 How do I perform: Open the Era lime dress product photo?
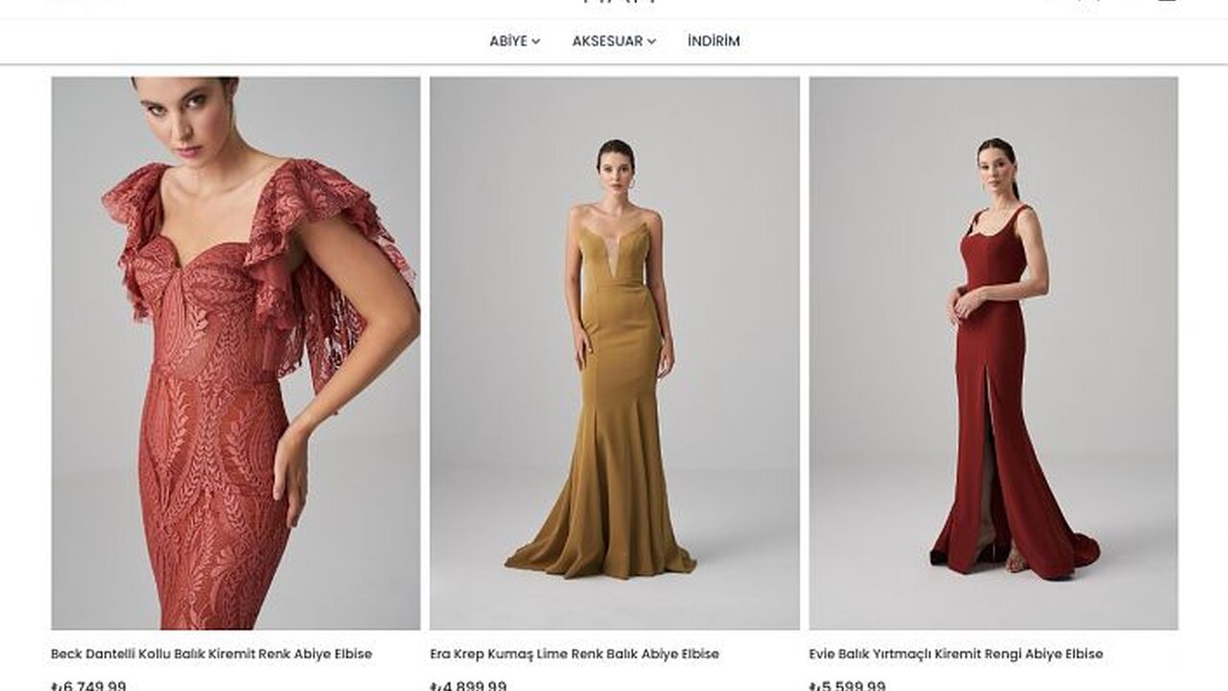[x=614, y=353]
